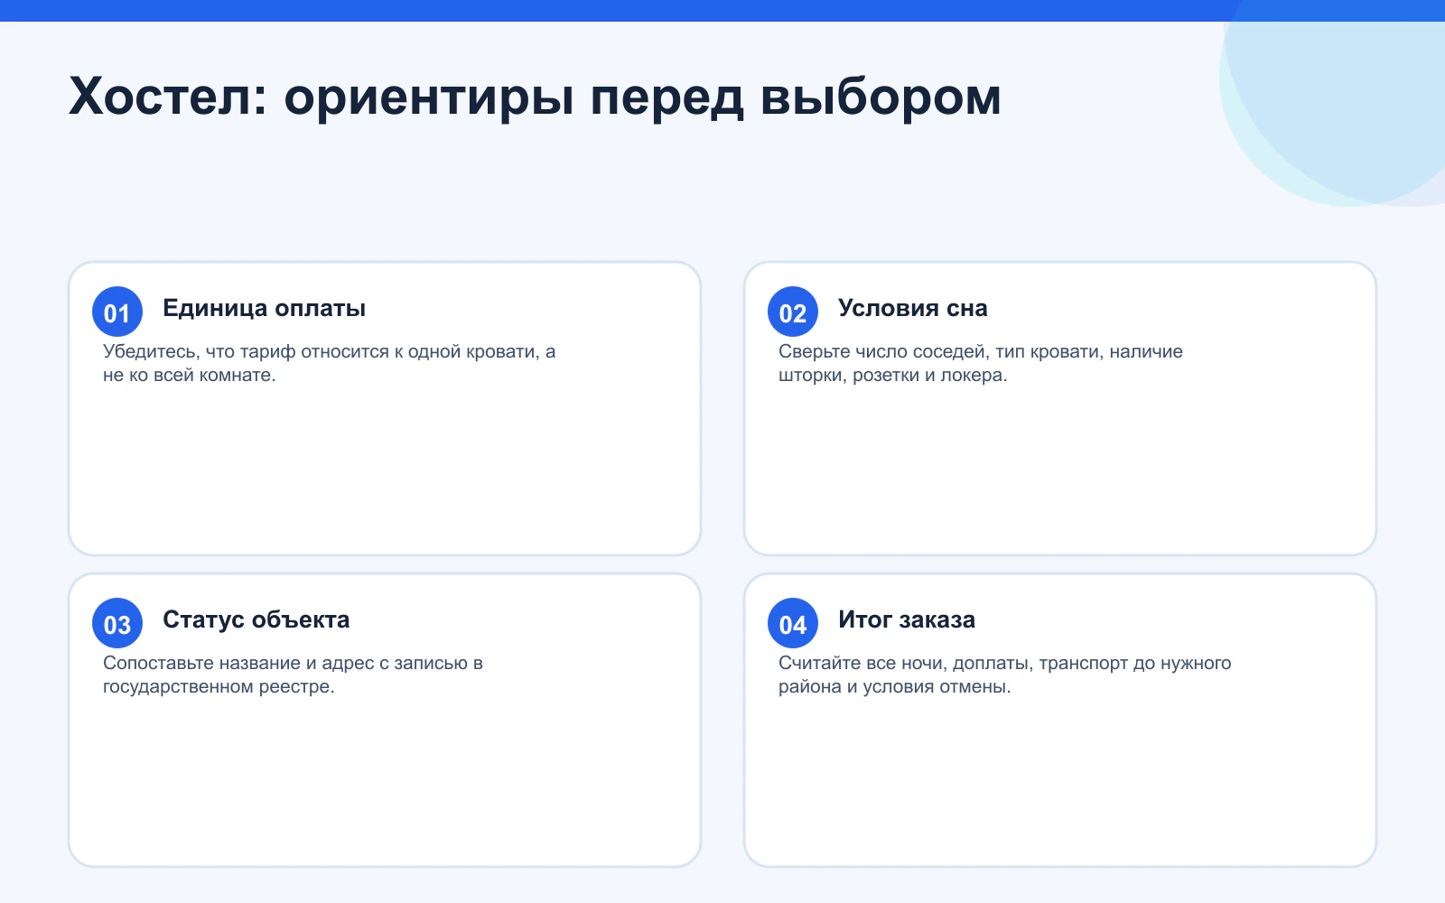
Task: Select the heading 'Статус объекта'
Action: click(256, 620)
